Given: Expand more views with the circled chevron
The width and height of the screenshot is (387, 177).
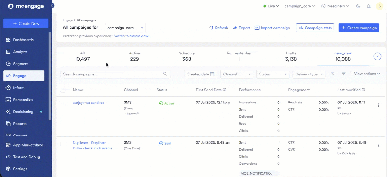Looking at the screenshot, I should 377,56.
